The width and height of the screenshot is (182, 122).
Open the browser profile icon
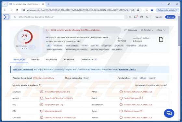pyautogui.click(x=152, y=10)
